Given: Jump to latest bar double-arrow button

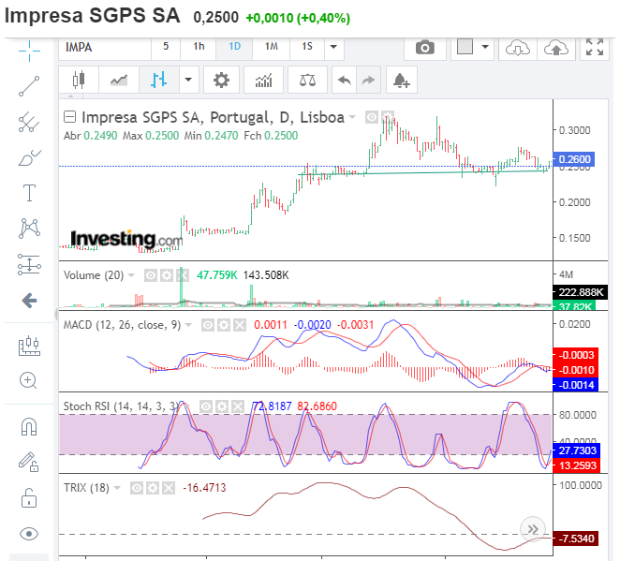Looking at the screenshot, I should pos(533,529).
